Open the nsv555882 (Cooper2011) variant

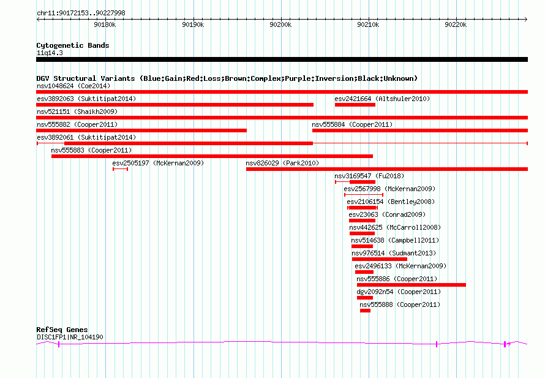(x=77, y=124)
